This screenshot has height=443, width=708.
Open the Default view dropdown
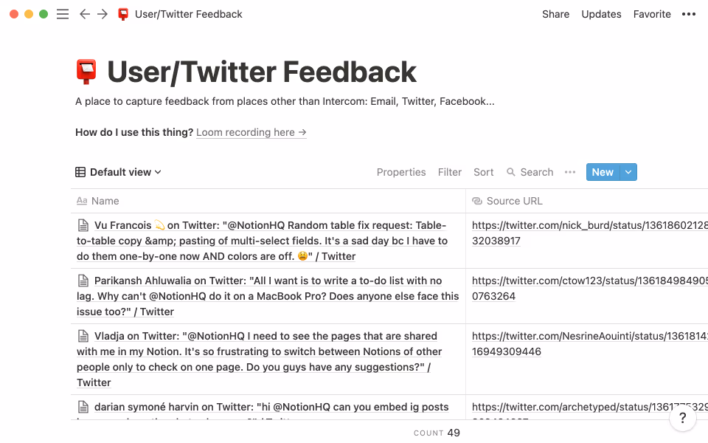point(119,171)
